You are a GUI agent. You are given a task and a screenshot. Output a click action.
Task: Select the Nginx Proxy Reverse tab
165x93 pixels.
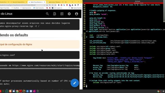[37, 2]
